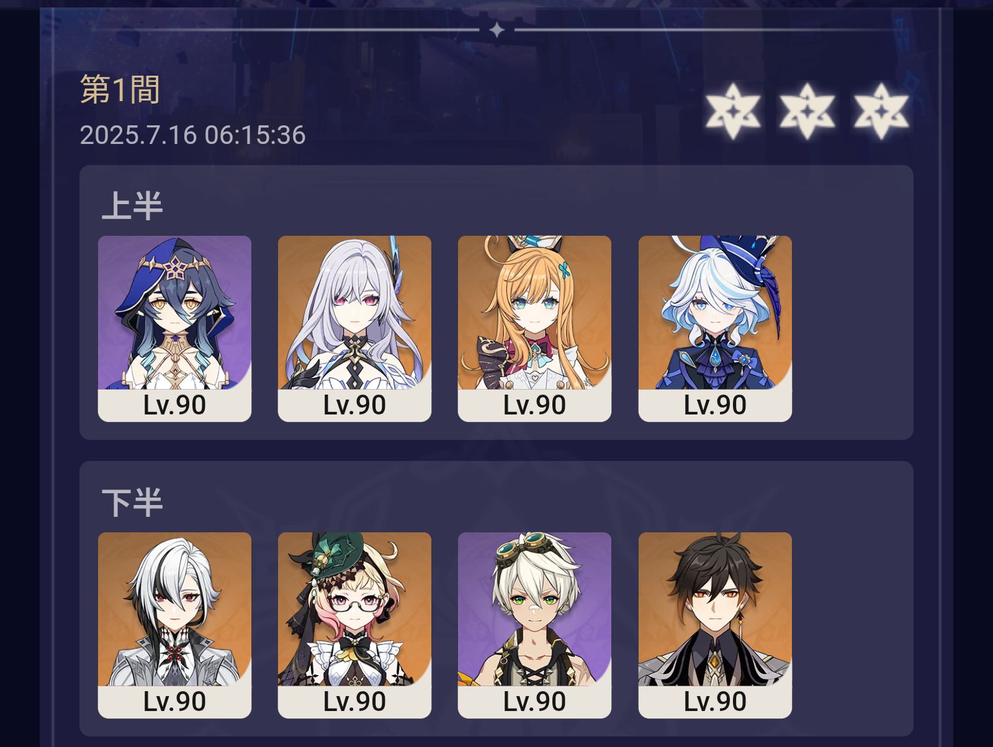
Task: Click the 2025.7.16 06:15:36 timestamp
Action: click(193, 135)
